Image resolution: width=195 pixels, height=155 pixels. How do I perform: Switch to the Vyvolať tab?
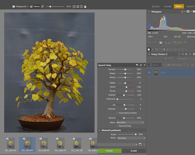(168, 6)
